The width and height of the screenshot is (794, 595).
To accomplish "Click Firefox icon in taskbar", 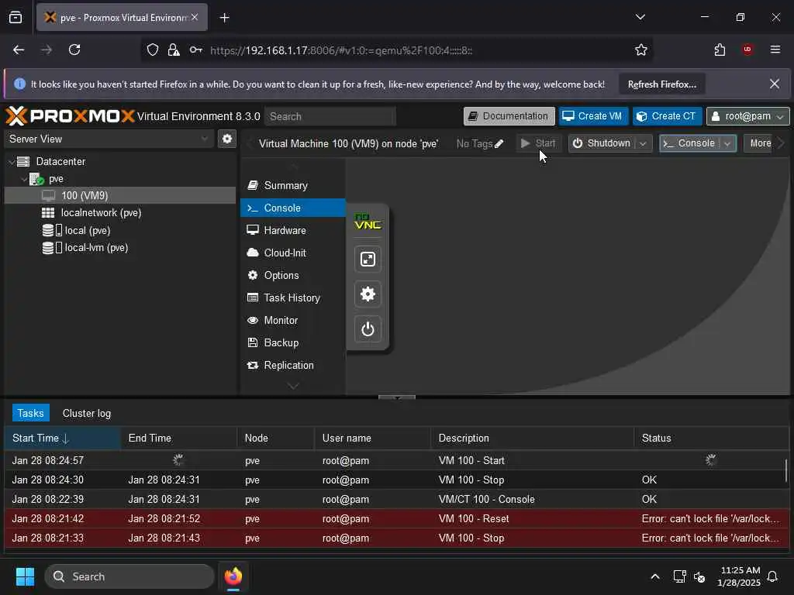I will (233, 576).
